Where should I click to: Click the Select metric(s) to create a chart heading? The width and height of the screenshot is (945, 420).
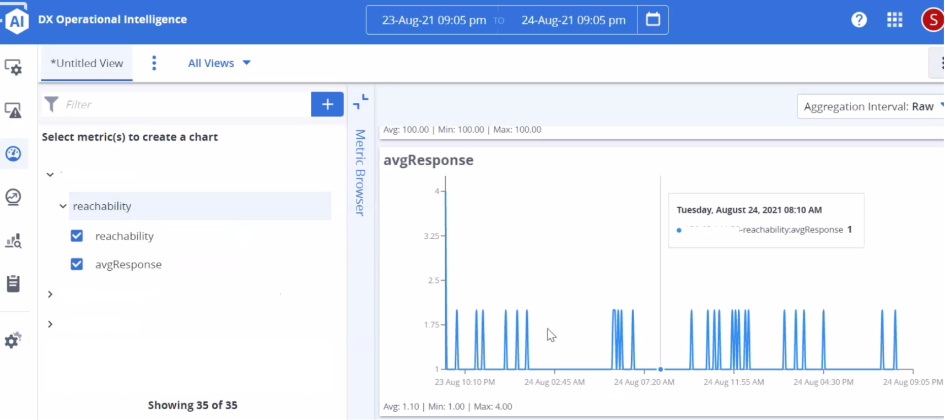click(x=130, y=137)
